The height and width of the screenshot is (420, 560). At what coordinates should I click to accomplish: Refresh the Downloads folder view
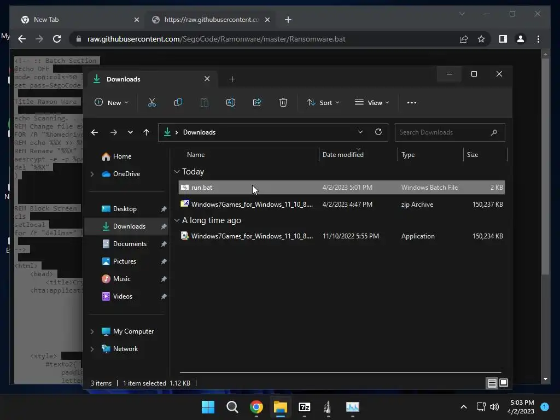[x=378, y=132]
